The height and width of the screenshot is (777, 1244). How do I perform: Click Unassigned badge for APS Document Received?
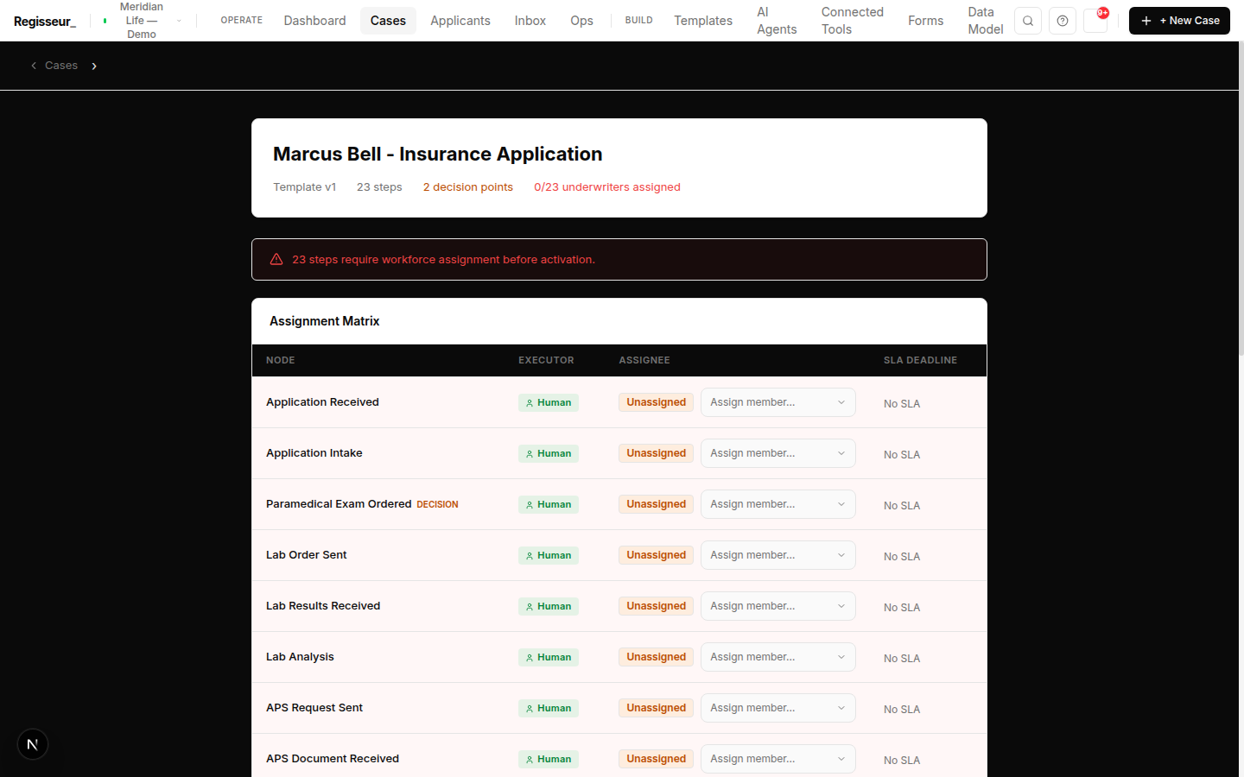pos(657,759)
